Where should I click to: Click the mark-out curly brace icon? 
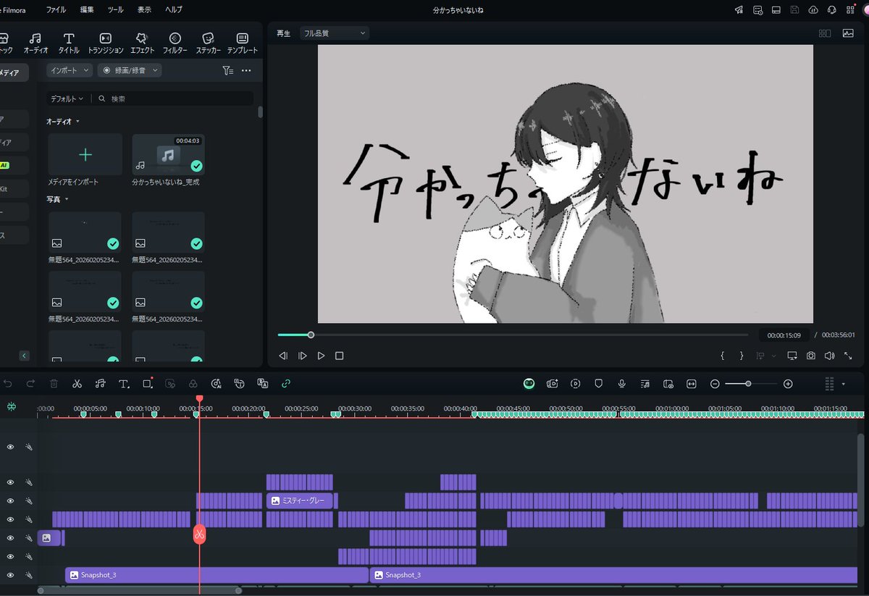coord(741,356)
